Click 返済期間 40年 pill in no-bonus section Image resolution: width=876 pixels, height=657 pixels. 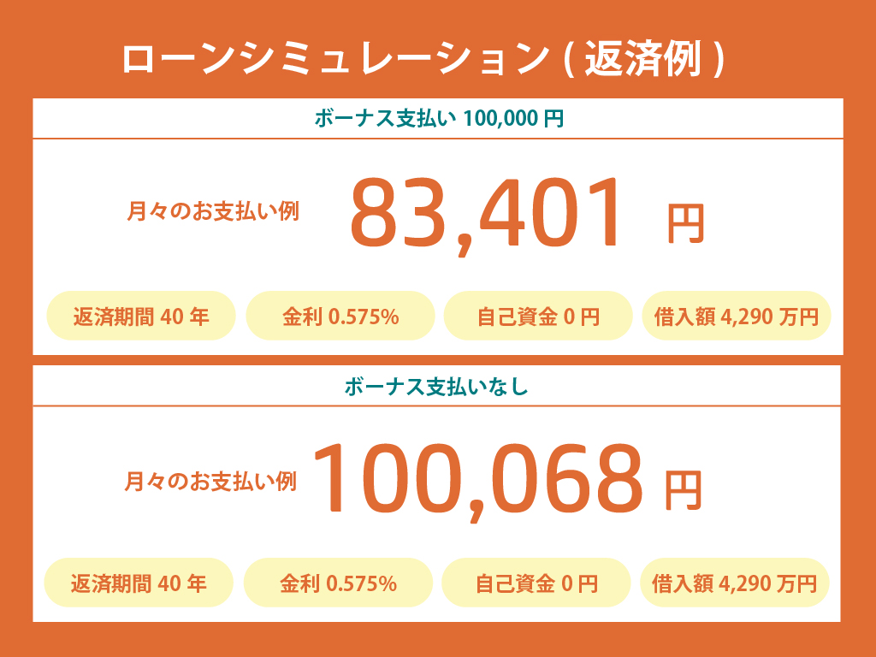point(139,583)
